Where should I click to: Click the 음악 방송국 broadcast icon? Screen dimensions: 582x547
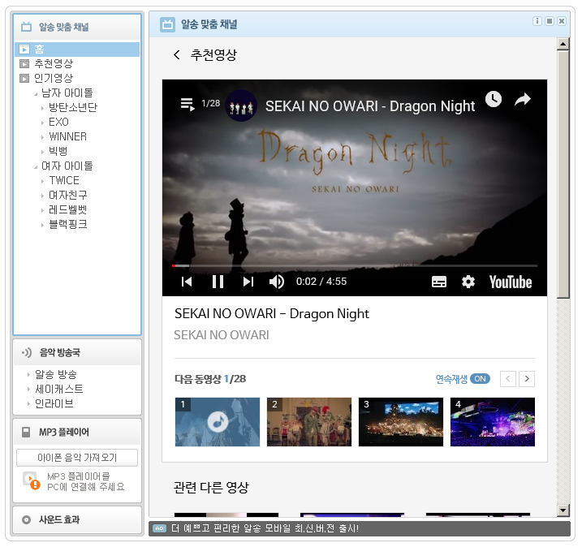(x=27, y=352)
